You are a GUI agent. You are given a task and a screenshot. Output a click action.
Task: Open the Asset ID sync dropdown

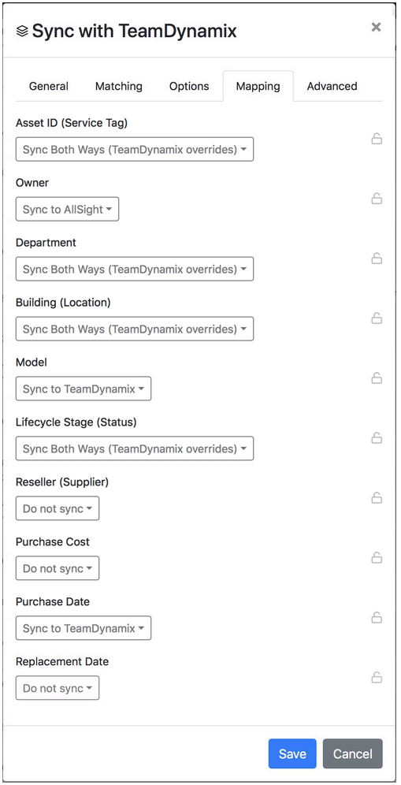click(135, 149)
